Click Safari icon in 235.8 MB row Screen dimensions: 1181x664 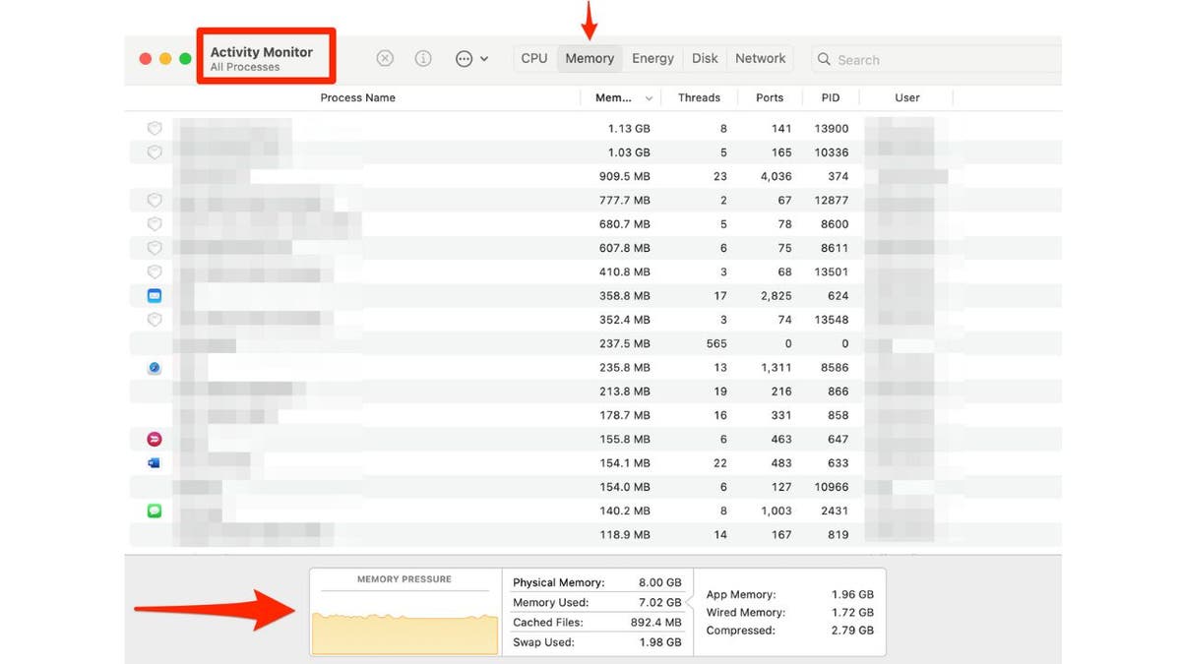pos(155,368)
